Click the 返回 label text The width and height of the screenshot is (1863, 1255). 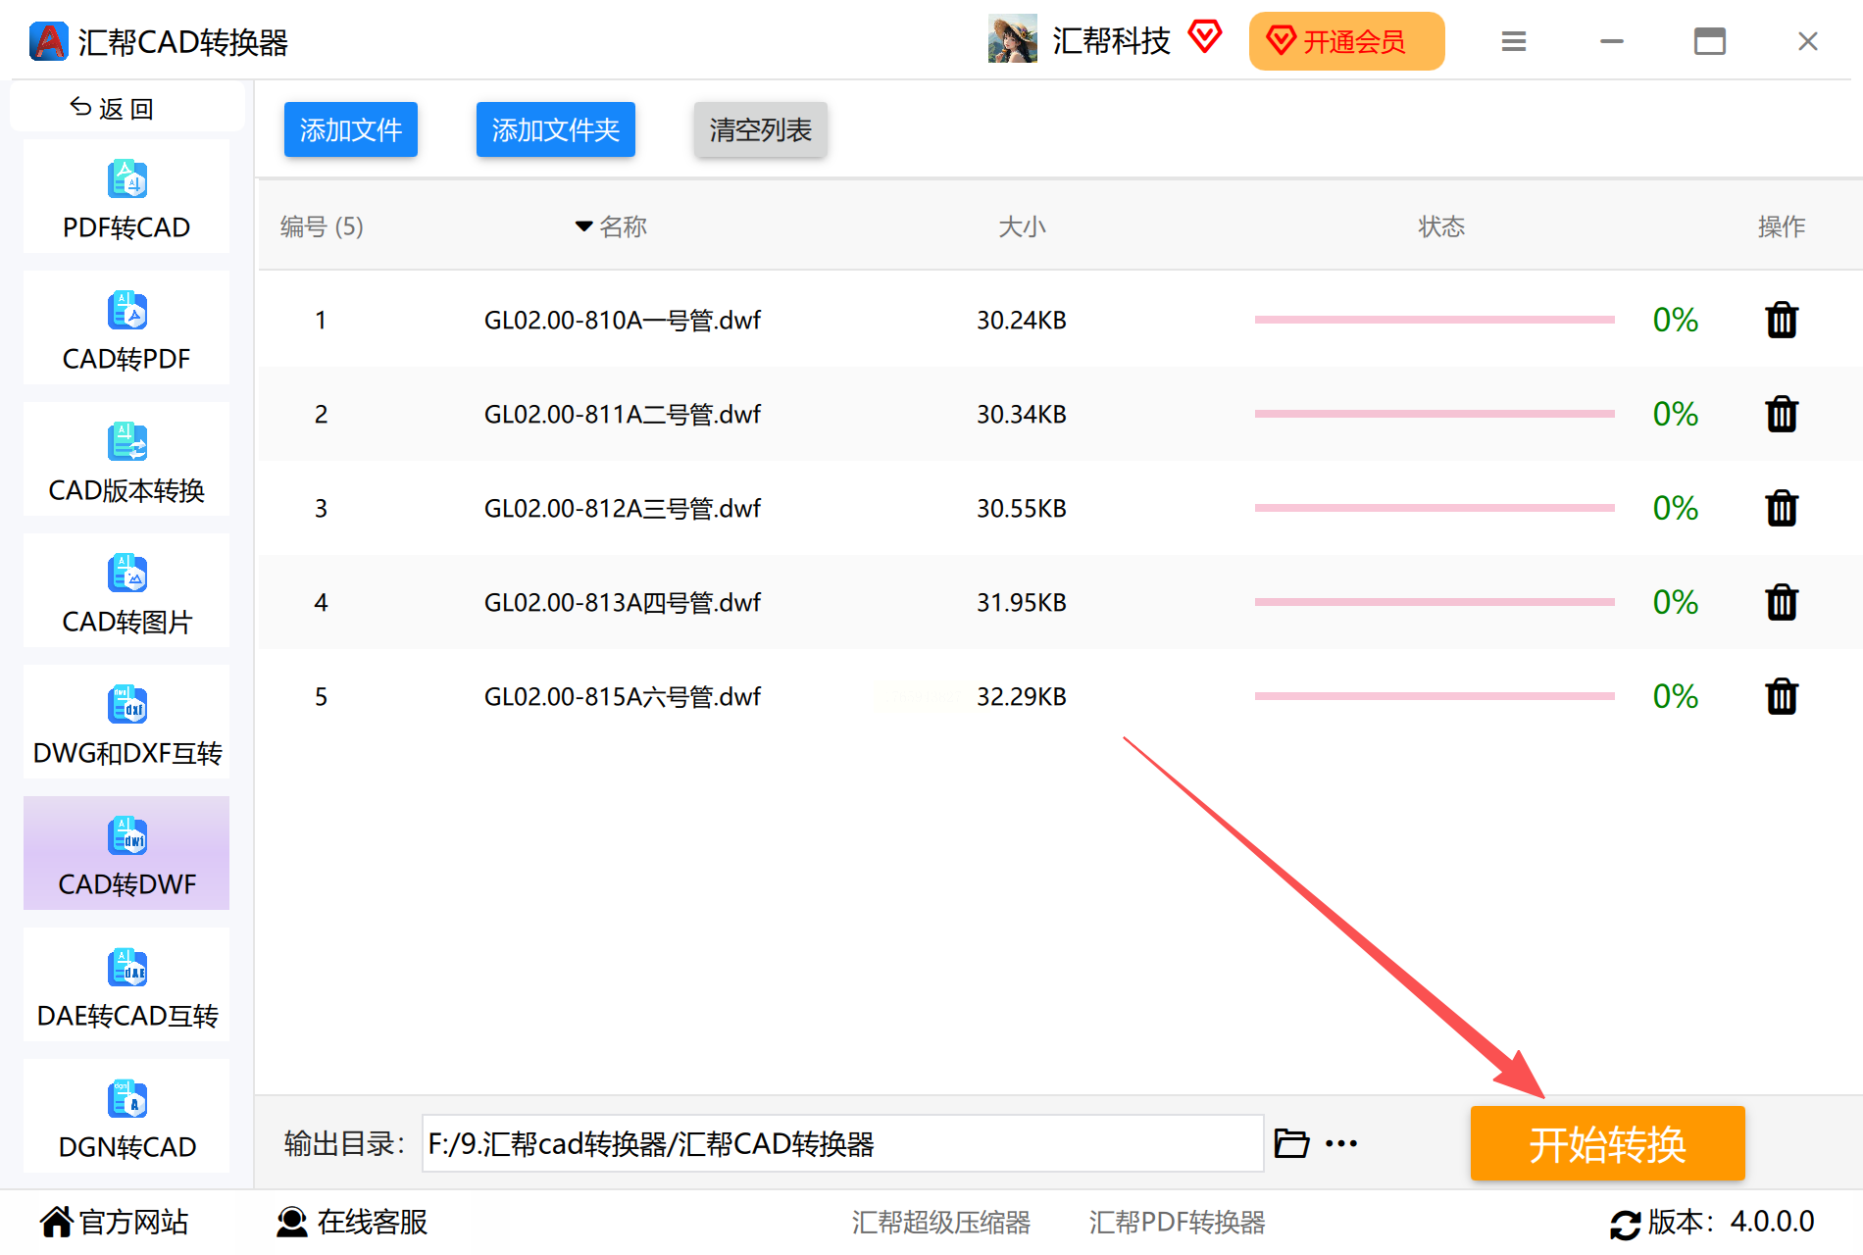pos(126,108)
